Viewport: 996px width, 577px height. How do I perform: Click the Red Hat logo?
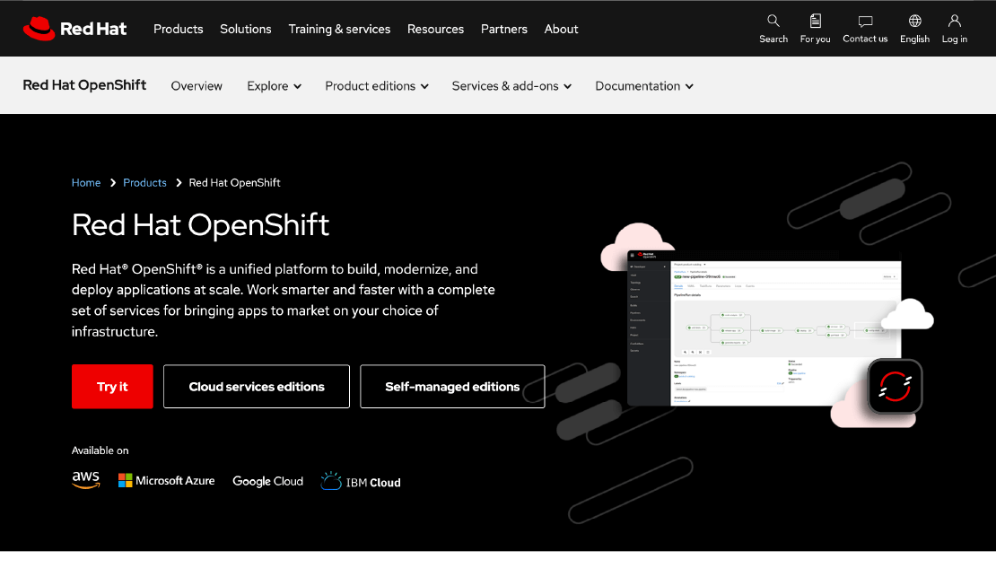[x=75, y=29]
